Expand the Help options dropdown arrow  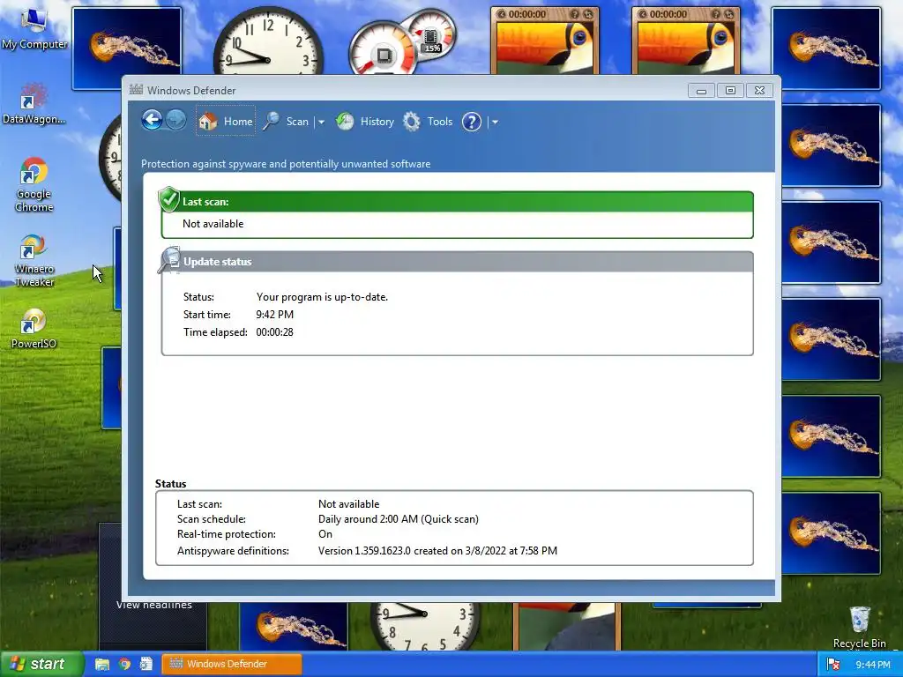coord(495,122)
